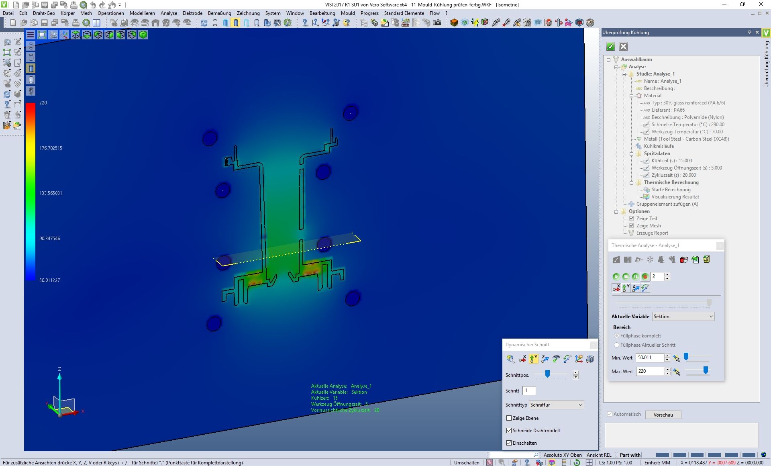
Task: Click Gruppenelement zufügen (A) in the tree
Action: (x=667, y=204)
